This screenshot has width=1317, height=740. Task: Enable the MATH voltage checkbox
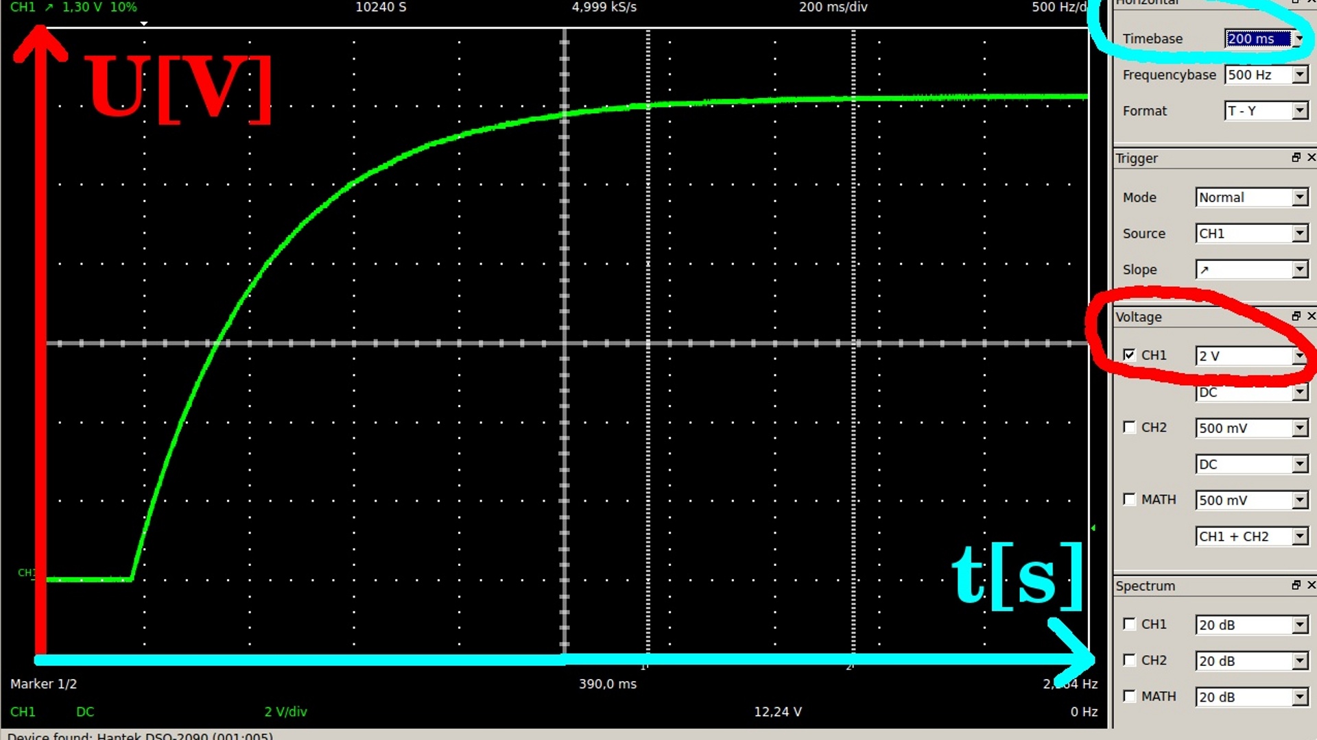point(1129,499)
